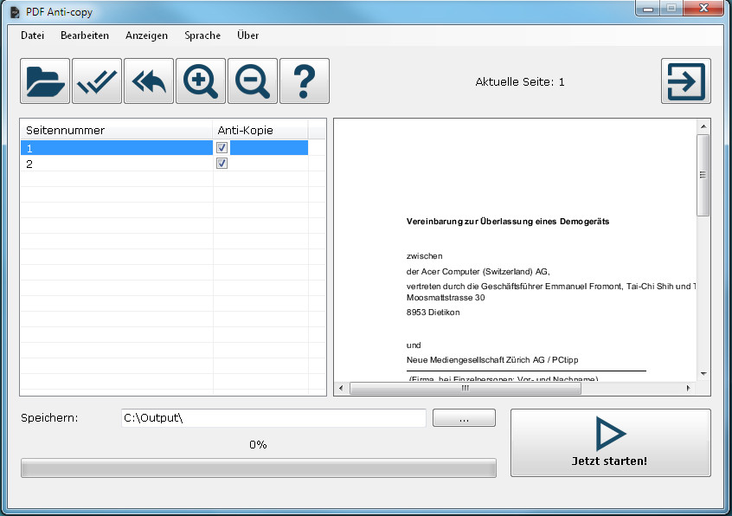Open the Über menu

(x=247, y=35)
